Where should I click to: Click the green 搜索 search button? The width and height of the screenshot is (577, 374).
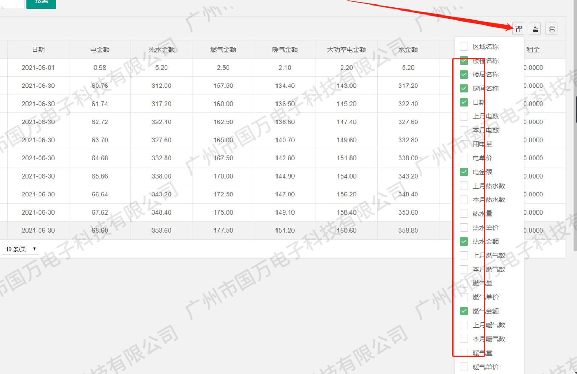[41, 2]
